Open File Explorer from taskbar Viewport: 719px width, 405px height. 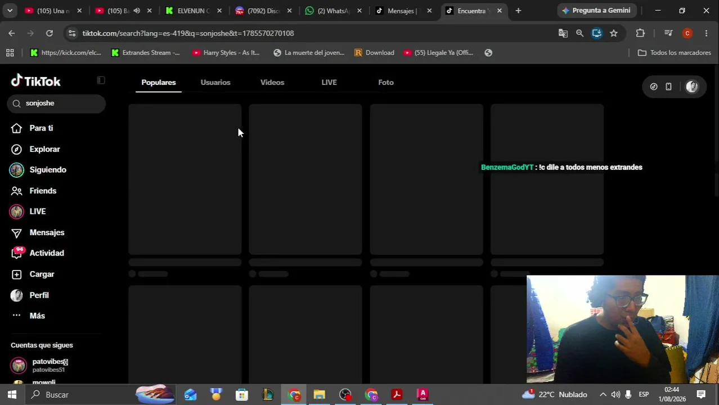tap(319, 395)
